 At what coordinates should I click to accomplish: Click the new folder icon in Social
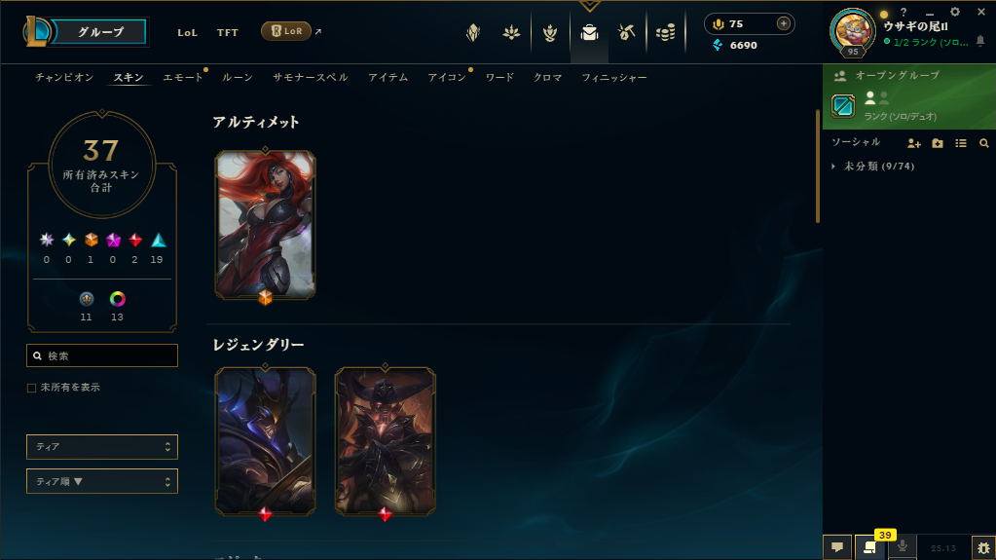(x=938, y=144)
